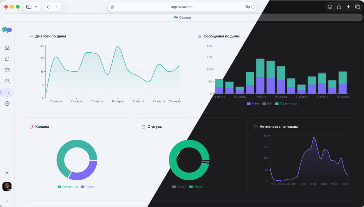Image resolution: width=364 pixels, height=207 pixels.
Task: Click the trending line icon beside Диалоги
Action: (x=31, y=36)
